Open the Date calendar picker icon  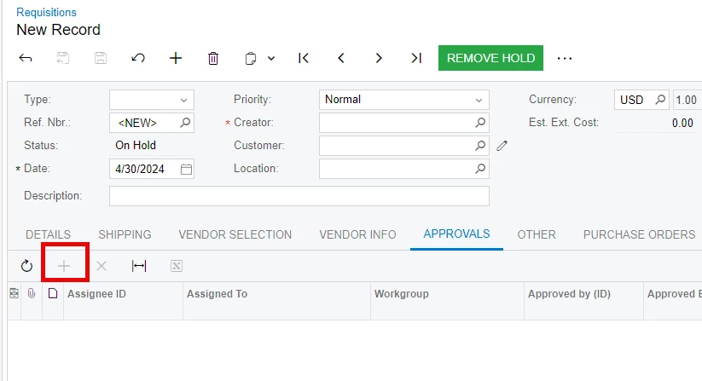tap(186, 169)
